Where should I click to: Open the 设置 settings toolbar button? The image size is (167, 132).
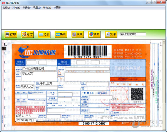pyautogui.click(x=78, y=34)
